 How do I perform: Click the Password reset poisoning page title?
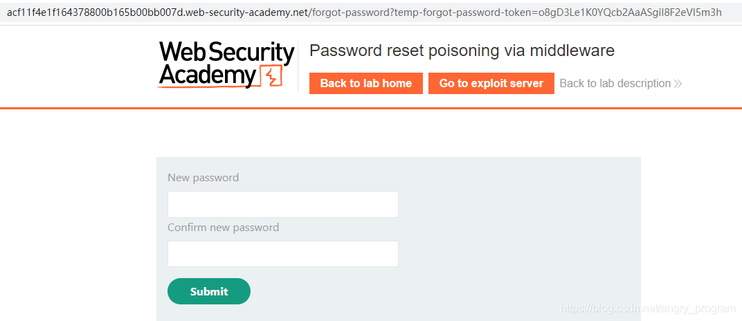coord(462,51)
